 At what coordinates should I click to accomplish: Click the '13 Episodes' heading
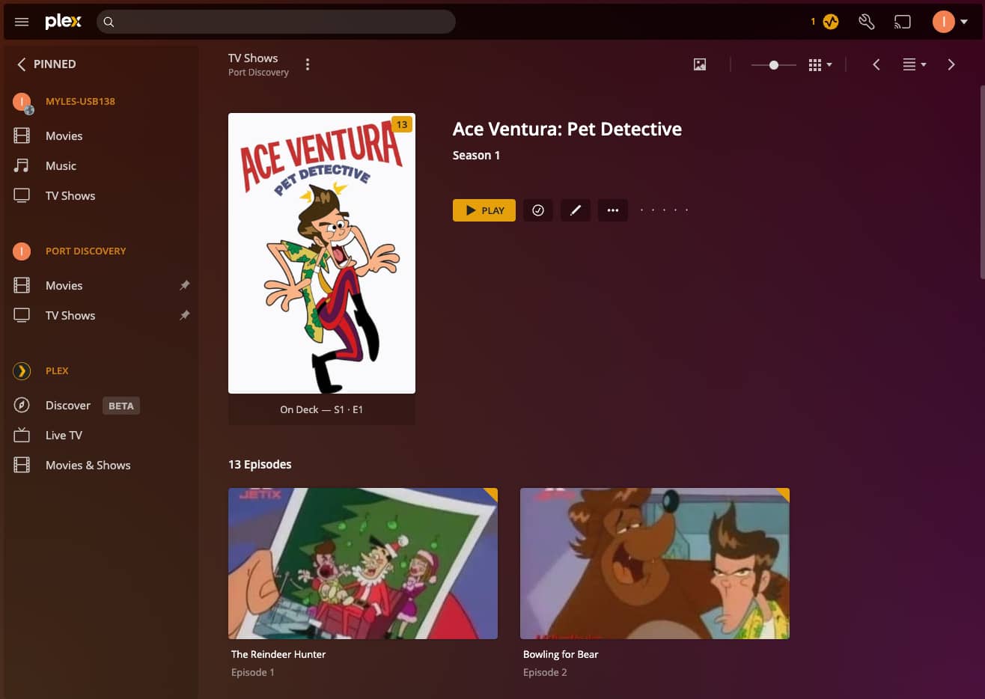260,464
